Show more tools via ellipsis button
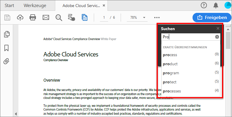 [157, 18]
